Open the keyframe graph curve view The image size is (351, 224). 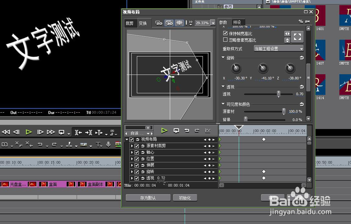207,131
